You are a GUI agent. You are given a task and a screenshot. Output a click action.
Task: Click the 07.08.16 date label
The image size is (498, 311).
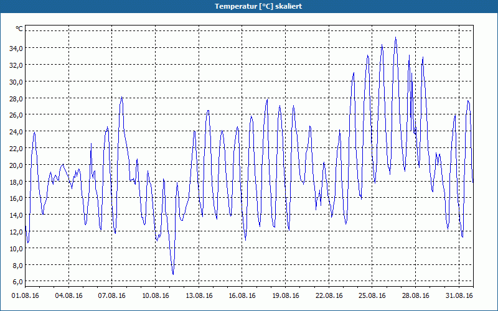(112, 295)
